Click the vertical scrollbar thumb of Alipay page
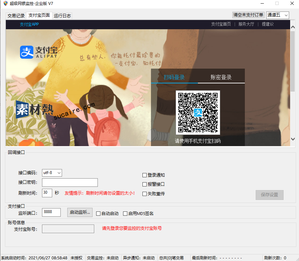The width and height of the screenshot is (299, 261). 293,61
